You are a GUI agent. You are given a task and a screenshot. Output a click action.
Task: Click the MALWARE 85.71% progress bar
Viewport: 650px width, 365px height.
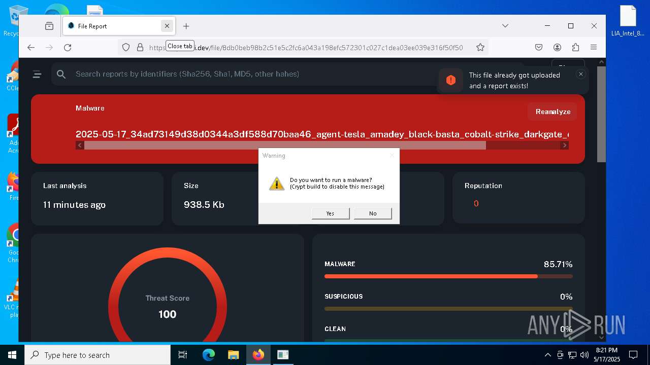click(x=448, y=276)
